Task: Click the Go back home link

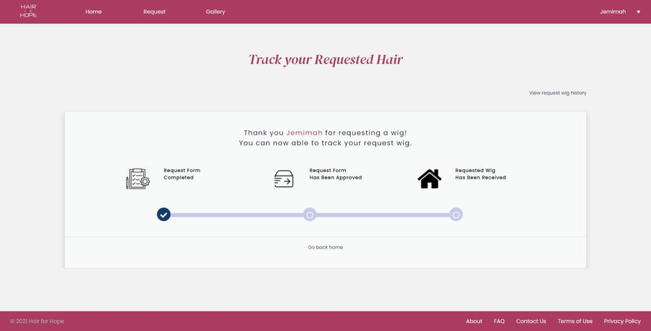Action: 325,247
